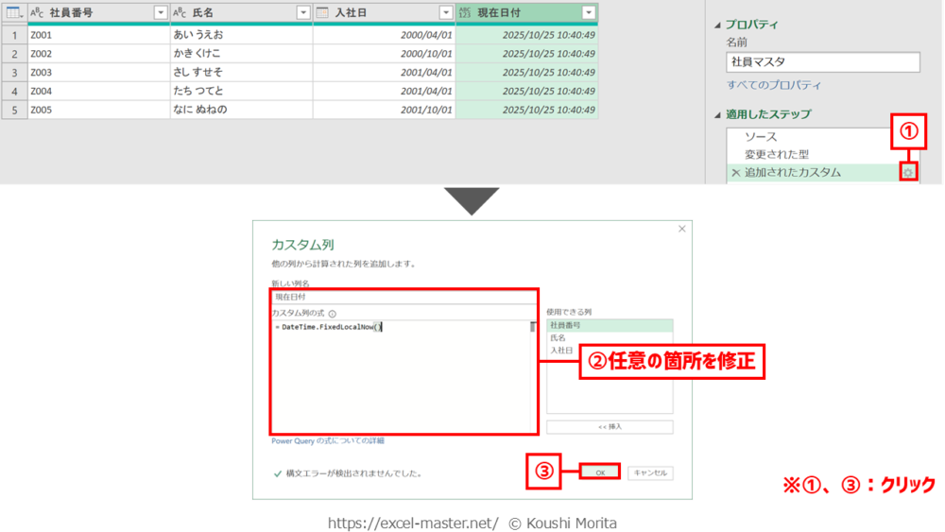Viewport: 945px width, 532px height.
Task: Click the ABC type icon for 氏名
Action: coord(180,12)
